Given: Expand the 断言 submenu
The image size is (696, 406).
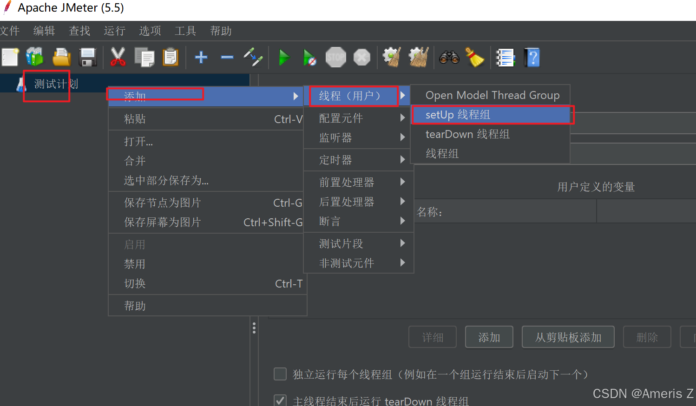Looking at the screenshot, I should 358,221.
